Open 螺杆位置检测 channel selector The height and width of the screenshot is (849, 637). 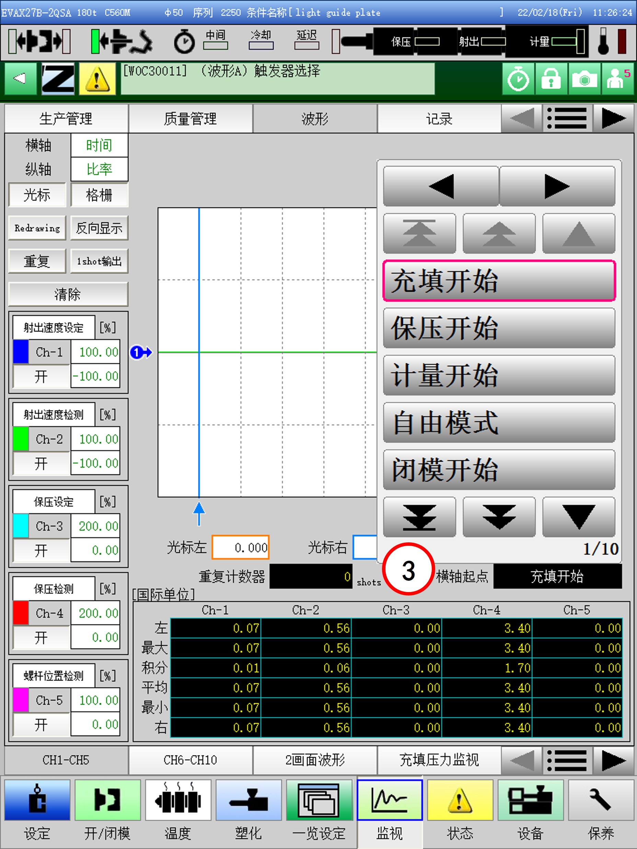pyautogui.click(x=54, y=676)
